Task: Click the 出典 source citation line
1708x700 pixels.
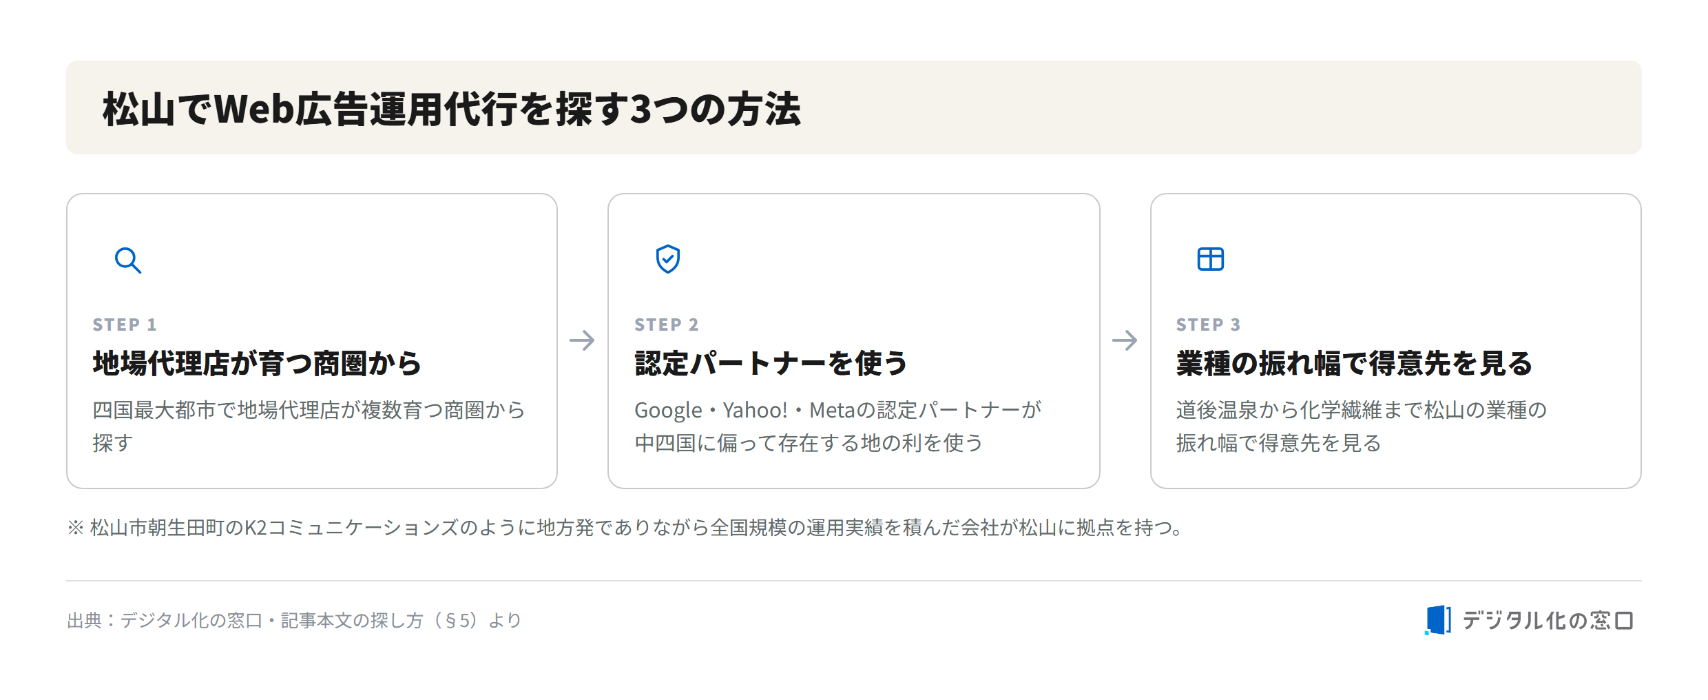Action: coord(294,621)
